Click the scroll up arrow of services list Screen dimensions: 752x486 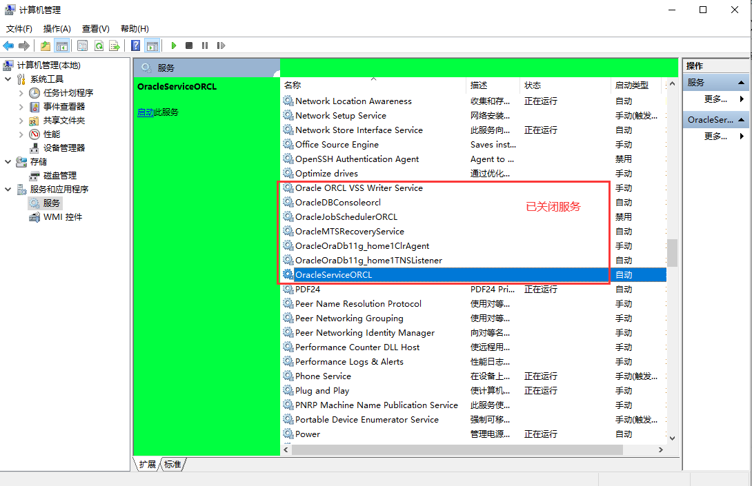(672, 84)
